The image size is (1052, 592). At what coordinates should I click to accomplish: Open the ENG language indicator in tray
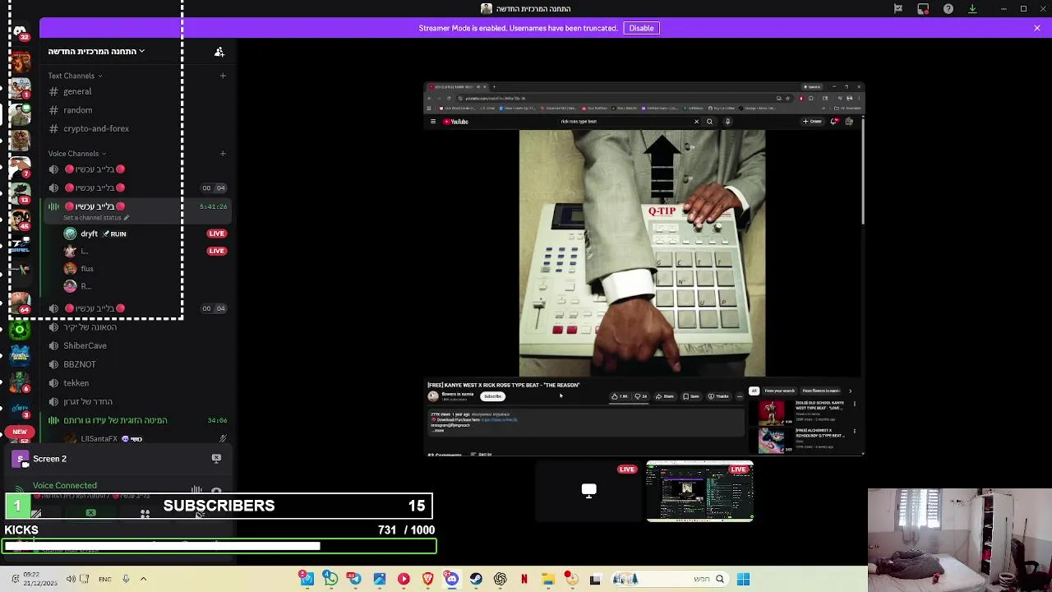(104, 579)
